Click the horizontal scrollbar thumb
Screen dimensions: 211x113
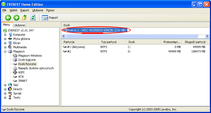tap(132, 36)
